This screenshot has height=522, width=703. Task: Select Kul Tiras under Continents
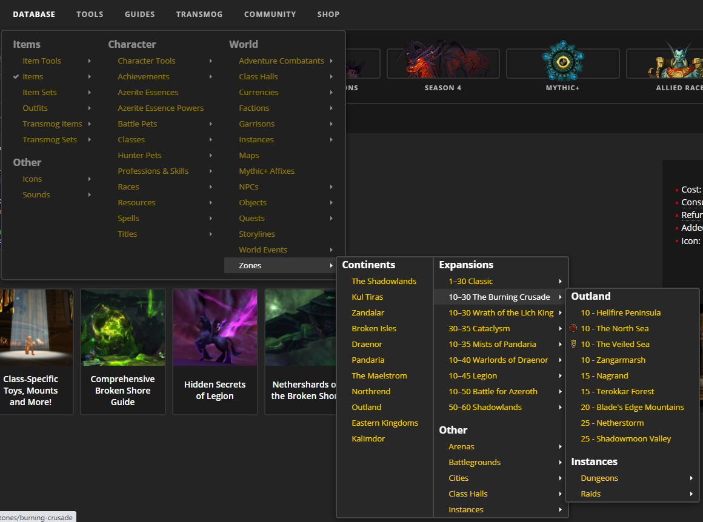point(367,297)
